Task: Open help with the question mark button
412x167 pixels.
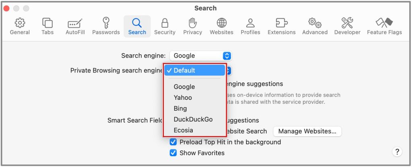Action: point(397,152)
